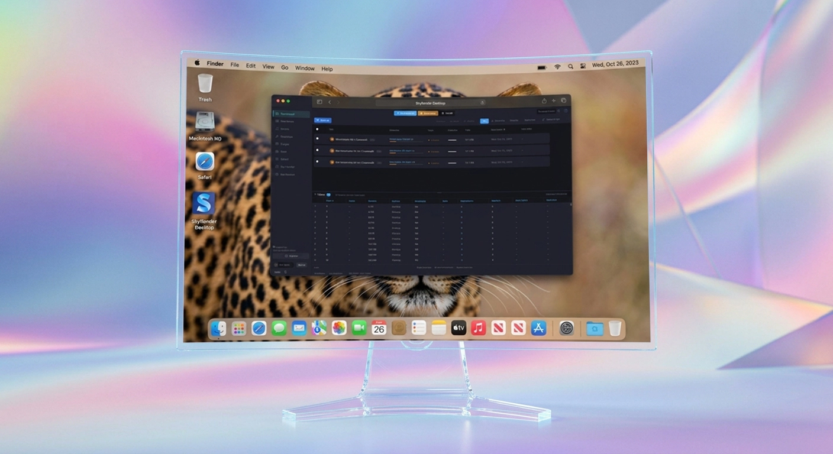Open Reminders from the Dock
Image resolution: width=833 pixels, height=454 pixels.
click(419, 328)
